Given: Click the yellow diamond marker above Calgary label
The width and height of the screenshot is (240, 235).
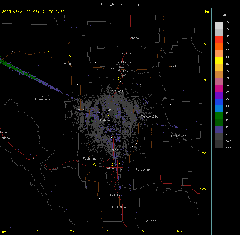Looking at the screenshot, I should [113, 164].
